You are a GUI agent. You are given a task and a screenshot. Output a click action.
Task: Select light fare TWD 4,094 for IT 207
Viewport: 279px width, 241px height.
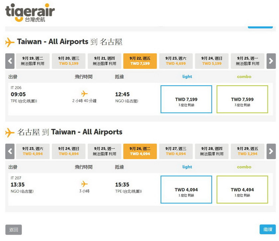[186, 189]
